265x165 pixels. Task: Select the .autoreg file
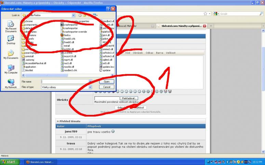pyautogui.click(x=28, y=60)
